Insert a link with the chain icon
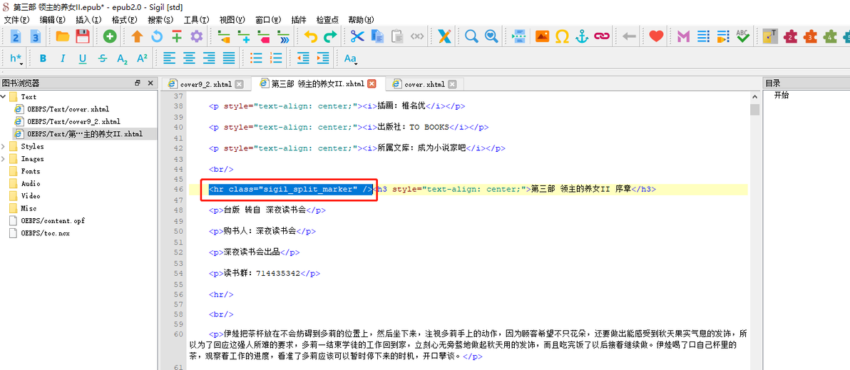This screenshot has height=370, width=850. pos(601,36)
